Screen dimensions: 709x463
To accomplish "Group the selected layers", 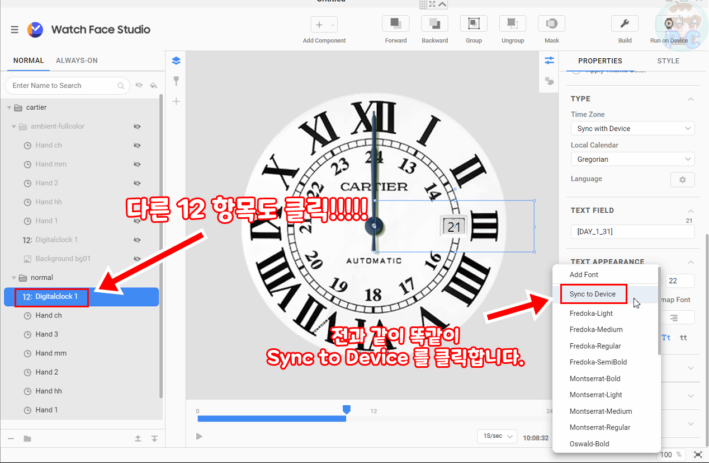I will [x=474, y=24].
